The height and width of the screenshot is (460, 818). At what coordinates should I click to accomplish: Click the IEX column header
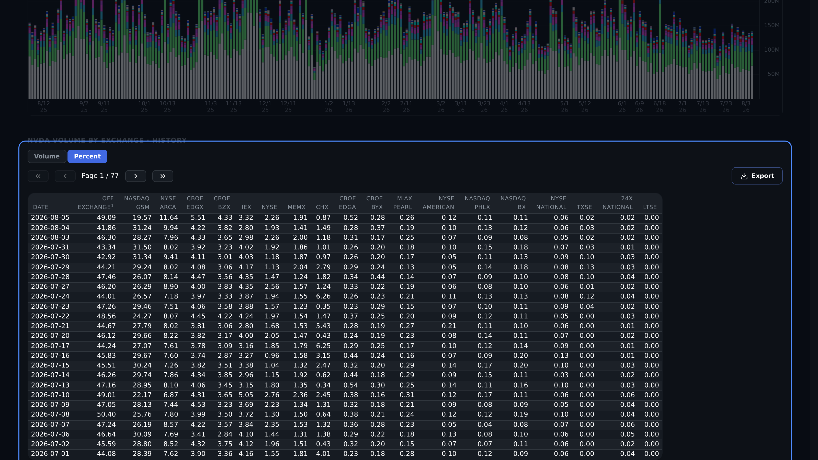pyautogui.click(x=246, y=207)
